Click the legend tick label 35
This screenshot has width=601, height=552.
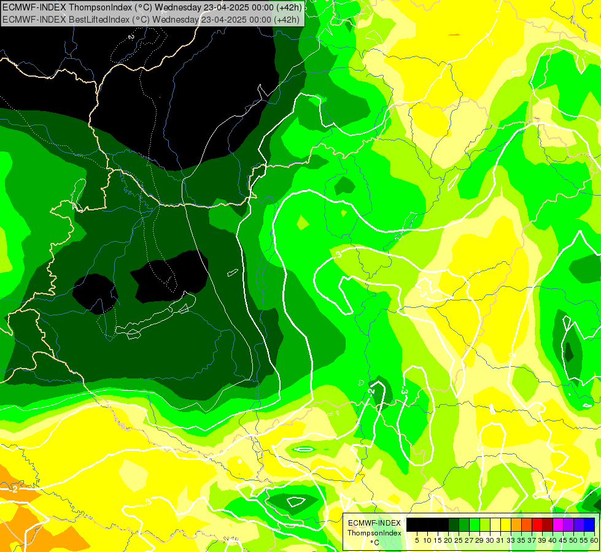click(x=521, y=540)
